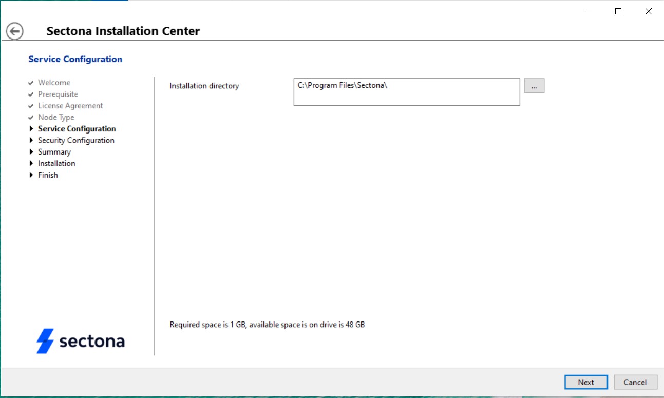Viewport: 664px width, 398px height.
Task: Open the directory browse button
Action: coord(534,86)
